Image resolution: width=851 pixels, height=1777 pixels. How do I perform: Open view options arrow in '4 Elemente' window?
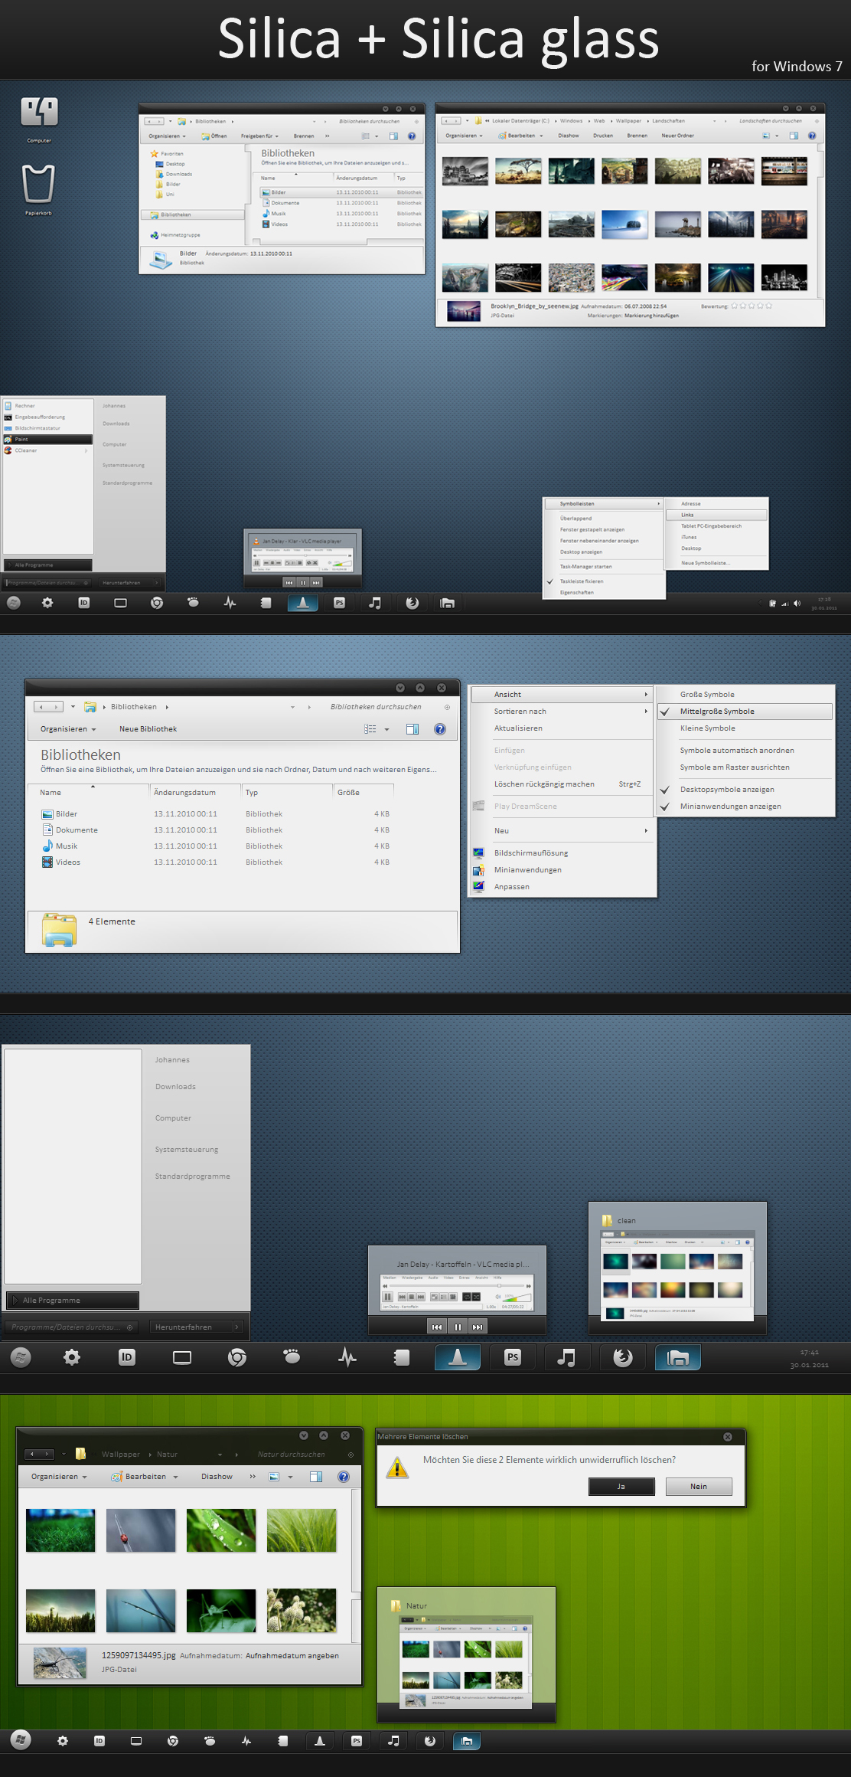click(386, 729)
